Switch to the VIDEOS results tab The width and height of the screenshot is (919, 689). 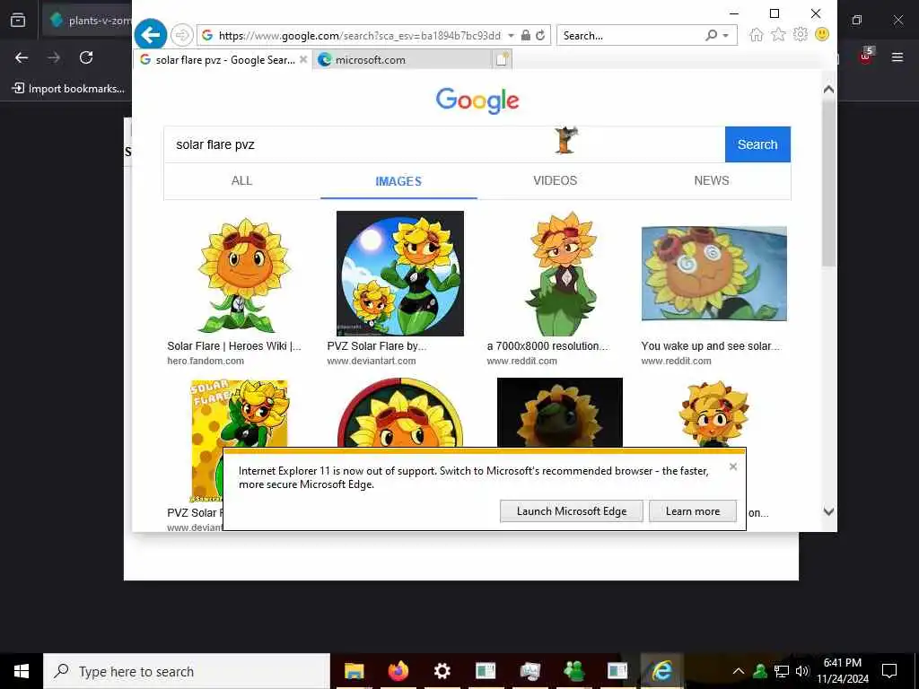pyautogui.click(x=555, y=181)
